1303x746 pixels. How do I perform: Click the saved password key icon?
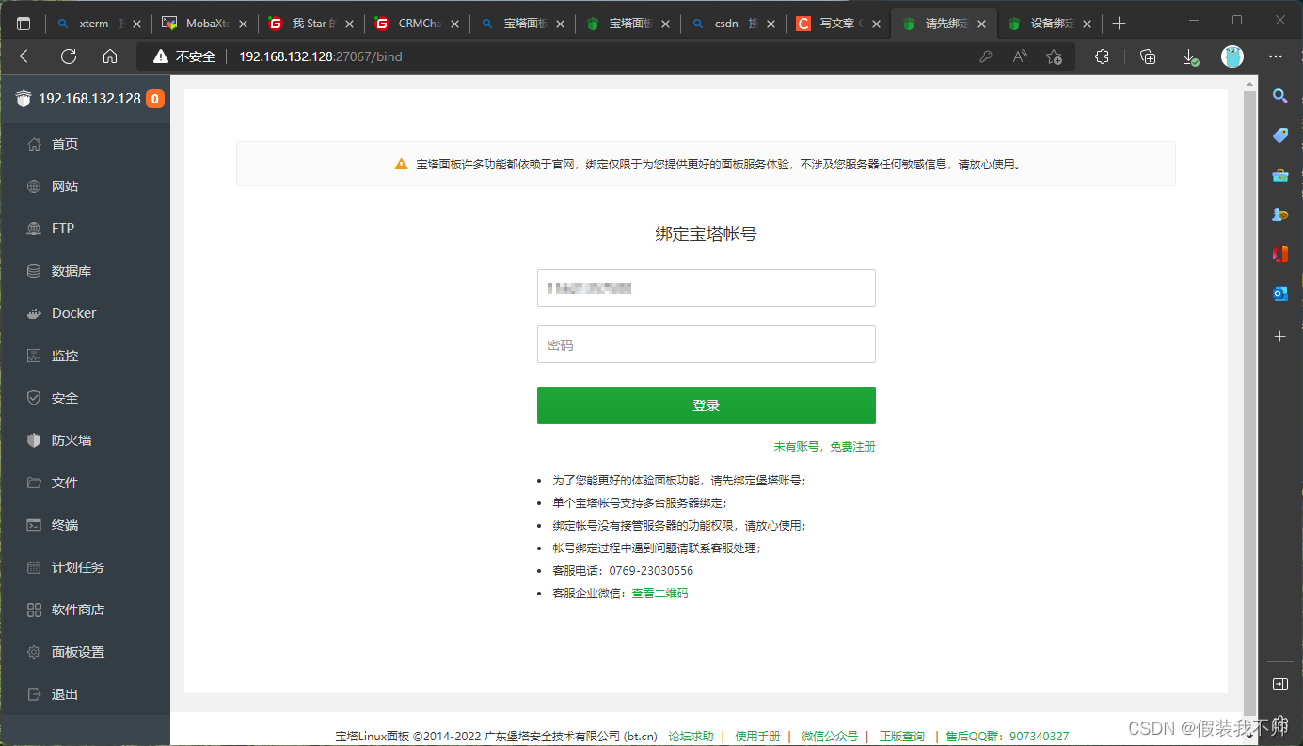coord(986,56)
